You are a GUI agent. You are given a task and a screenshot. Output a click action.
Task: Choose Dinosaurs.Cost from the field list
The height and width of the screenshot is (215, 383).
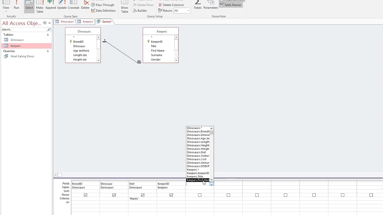(x=198, y=159)
